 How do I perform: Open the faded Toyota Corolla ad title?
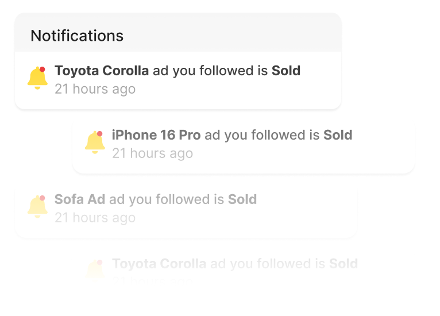(x=159, y=264)
